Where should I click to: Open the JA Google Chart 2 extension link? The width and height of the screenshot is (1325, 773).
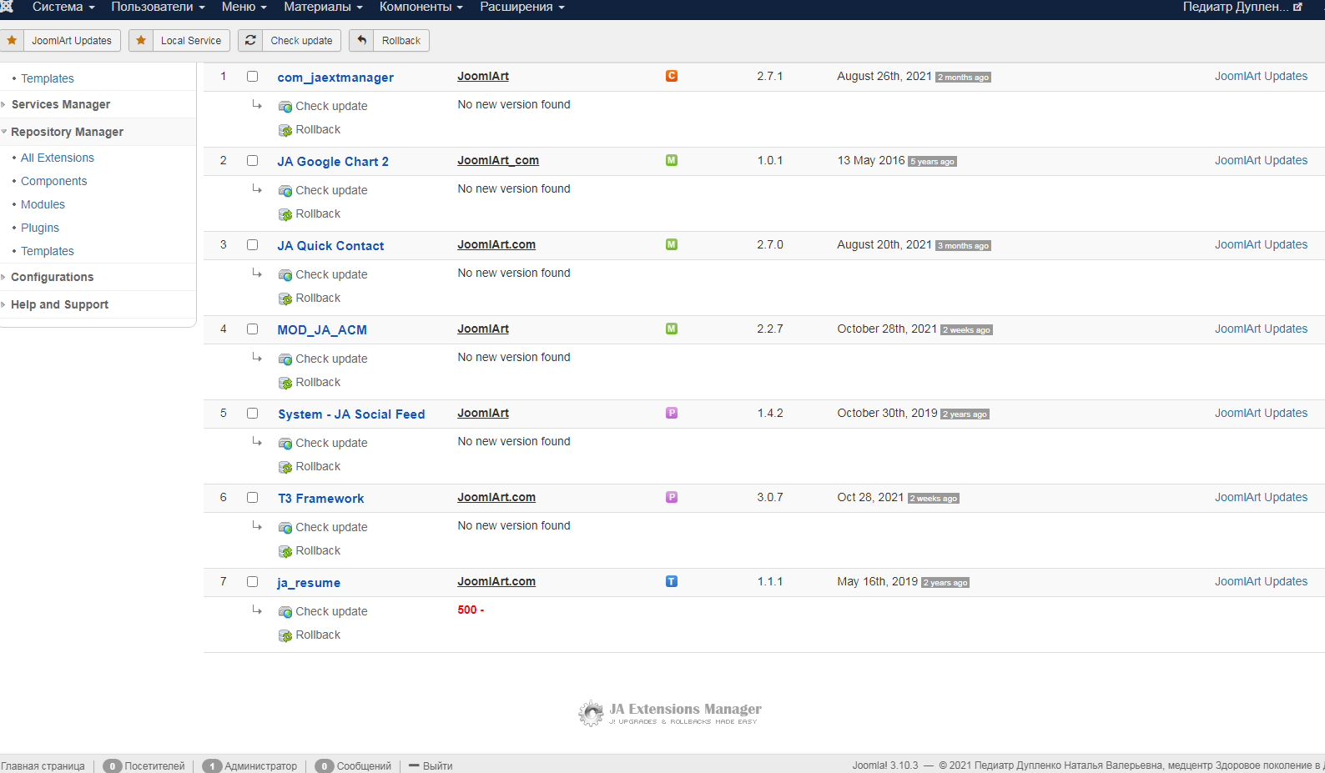pos(332,162)
